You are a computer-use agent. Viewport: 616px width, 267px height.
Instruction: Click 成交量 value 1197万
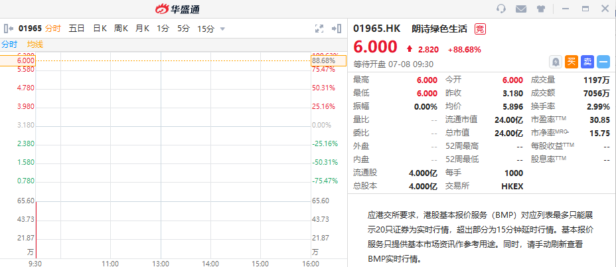596,80
